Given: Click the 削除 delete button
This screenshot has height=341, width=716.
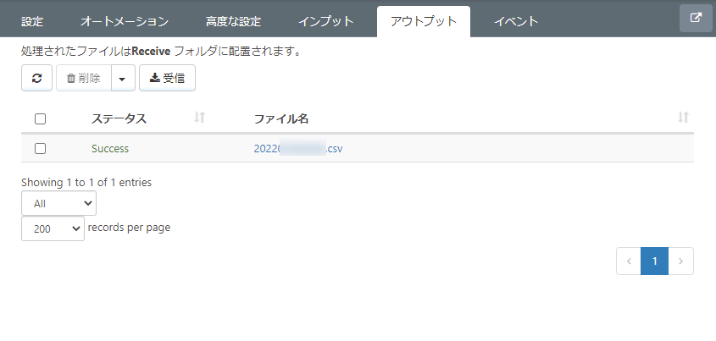Looking at the screenshot, I should pos(84,78).
